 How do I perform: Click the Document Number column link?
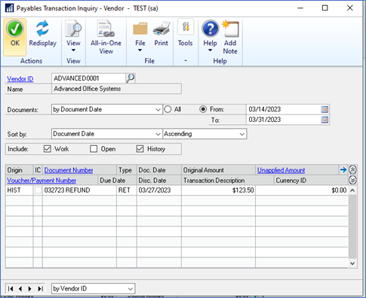pos(69,170)
